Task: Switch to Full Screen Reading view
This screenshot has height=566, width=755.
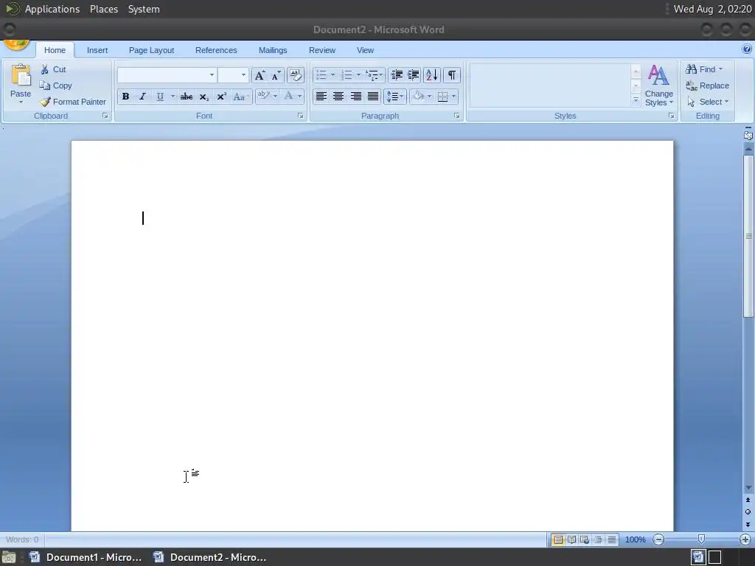Action: click(x=571, y=539)
